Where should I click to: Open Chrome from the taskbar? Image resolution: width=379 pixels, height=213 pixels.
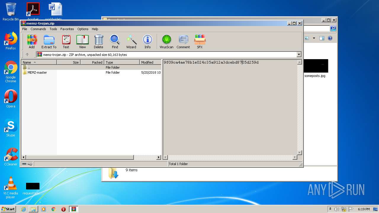[53, 209]
